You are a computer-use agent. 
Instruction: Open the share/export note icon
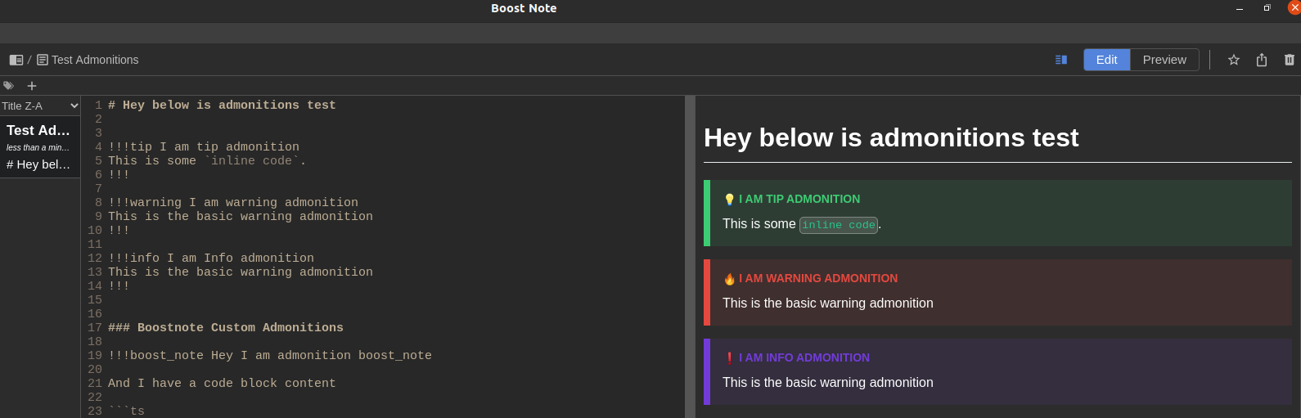tap(1262, 60)
